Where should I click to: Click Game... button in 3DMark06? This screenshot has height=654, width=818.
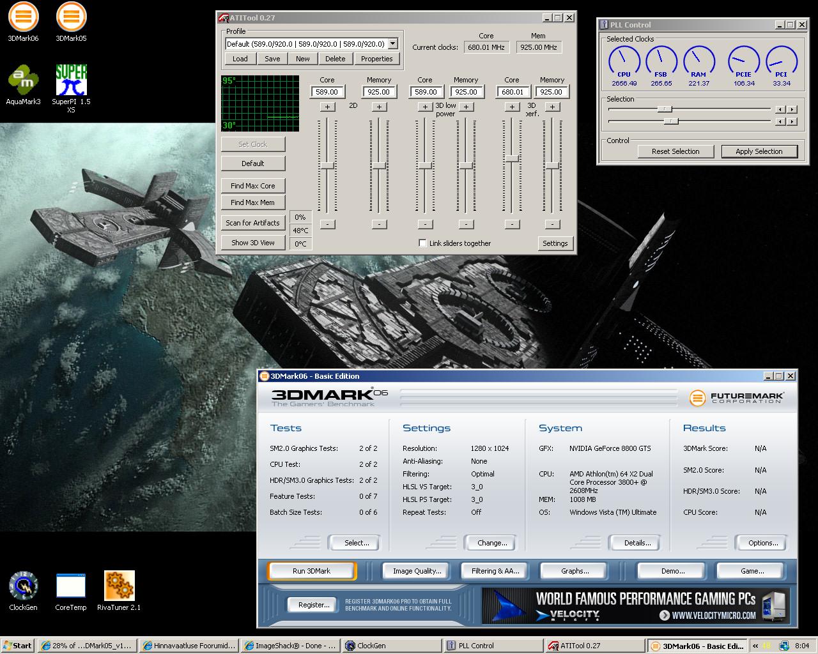750,571
